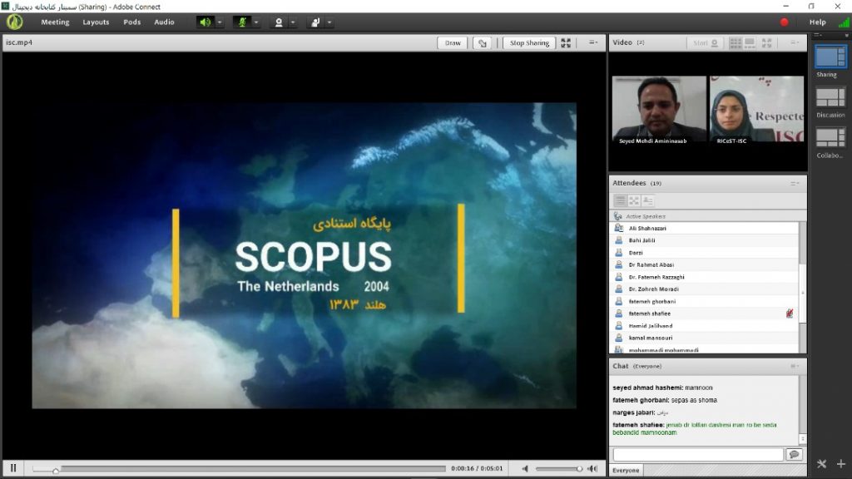This screenshot has height=479, width=852.
Task: Select the Discussion layout thumbnail
Action: pyautogui.click(x=830, y=97)
